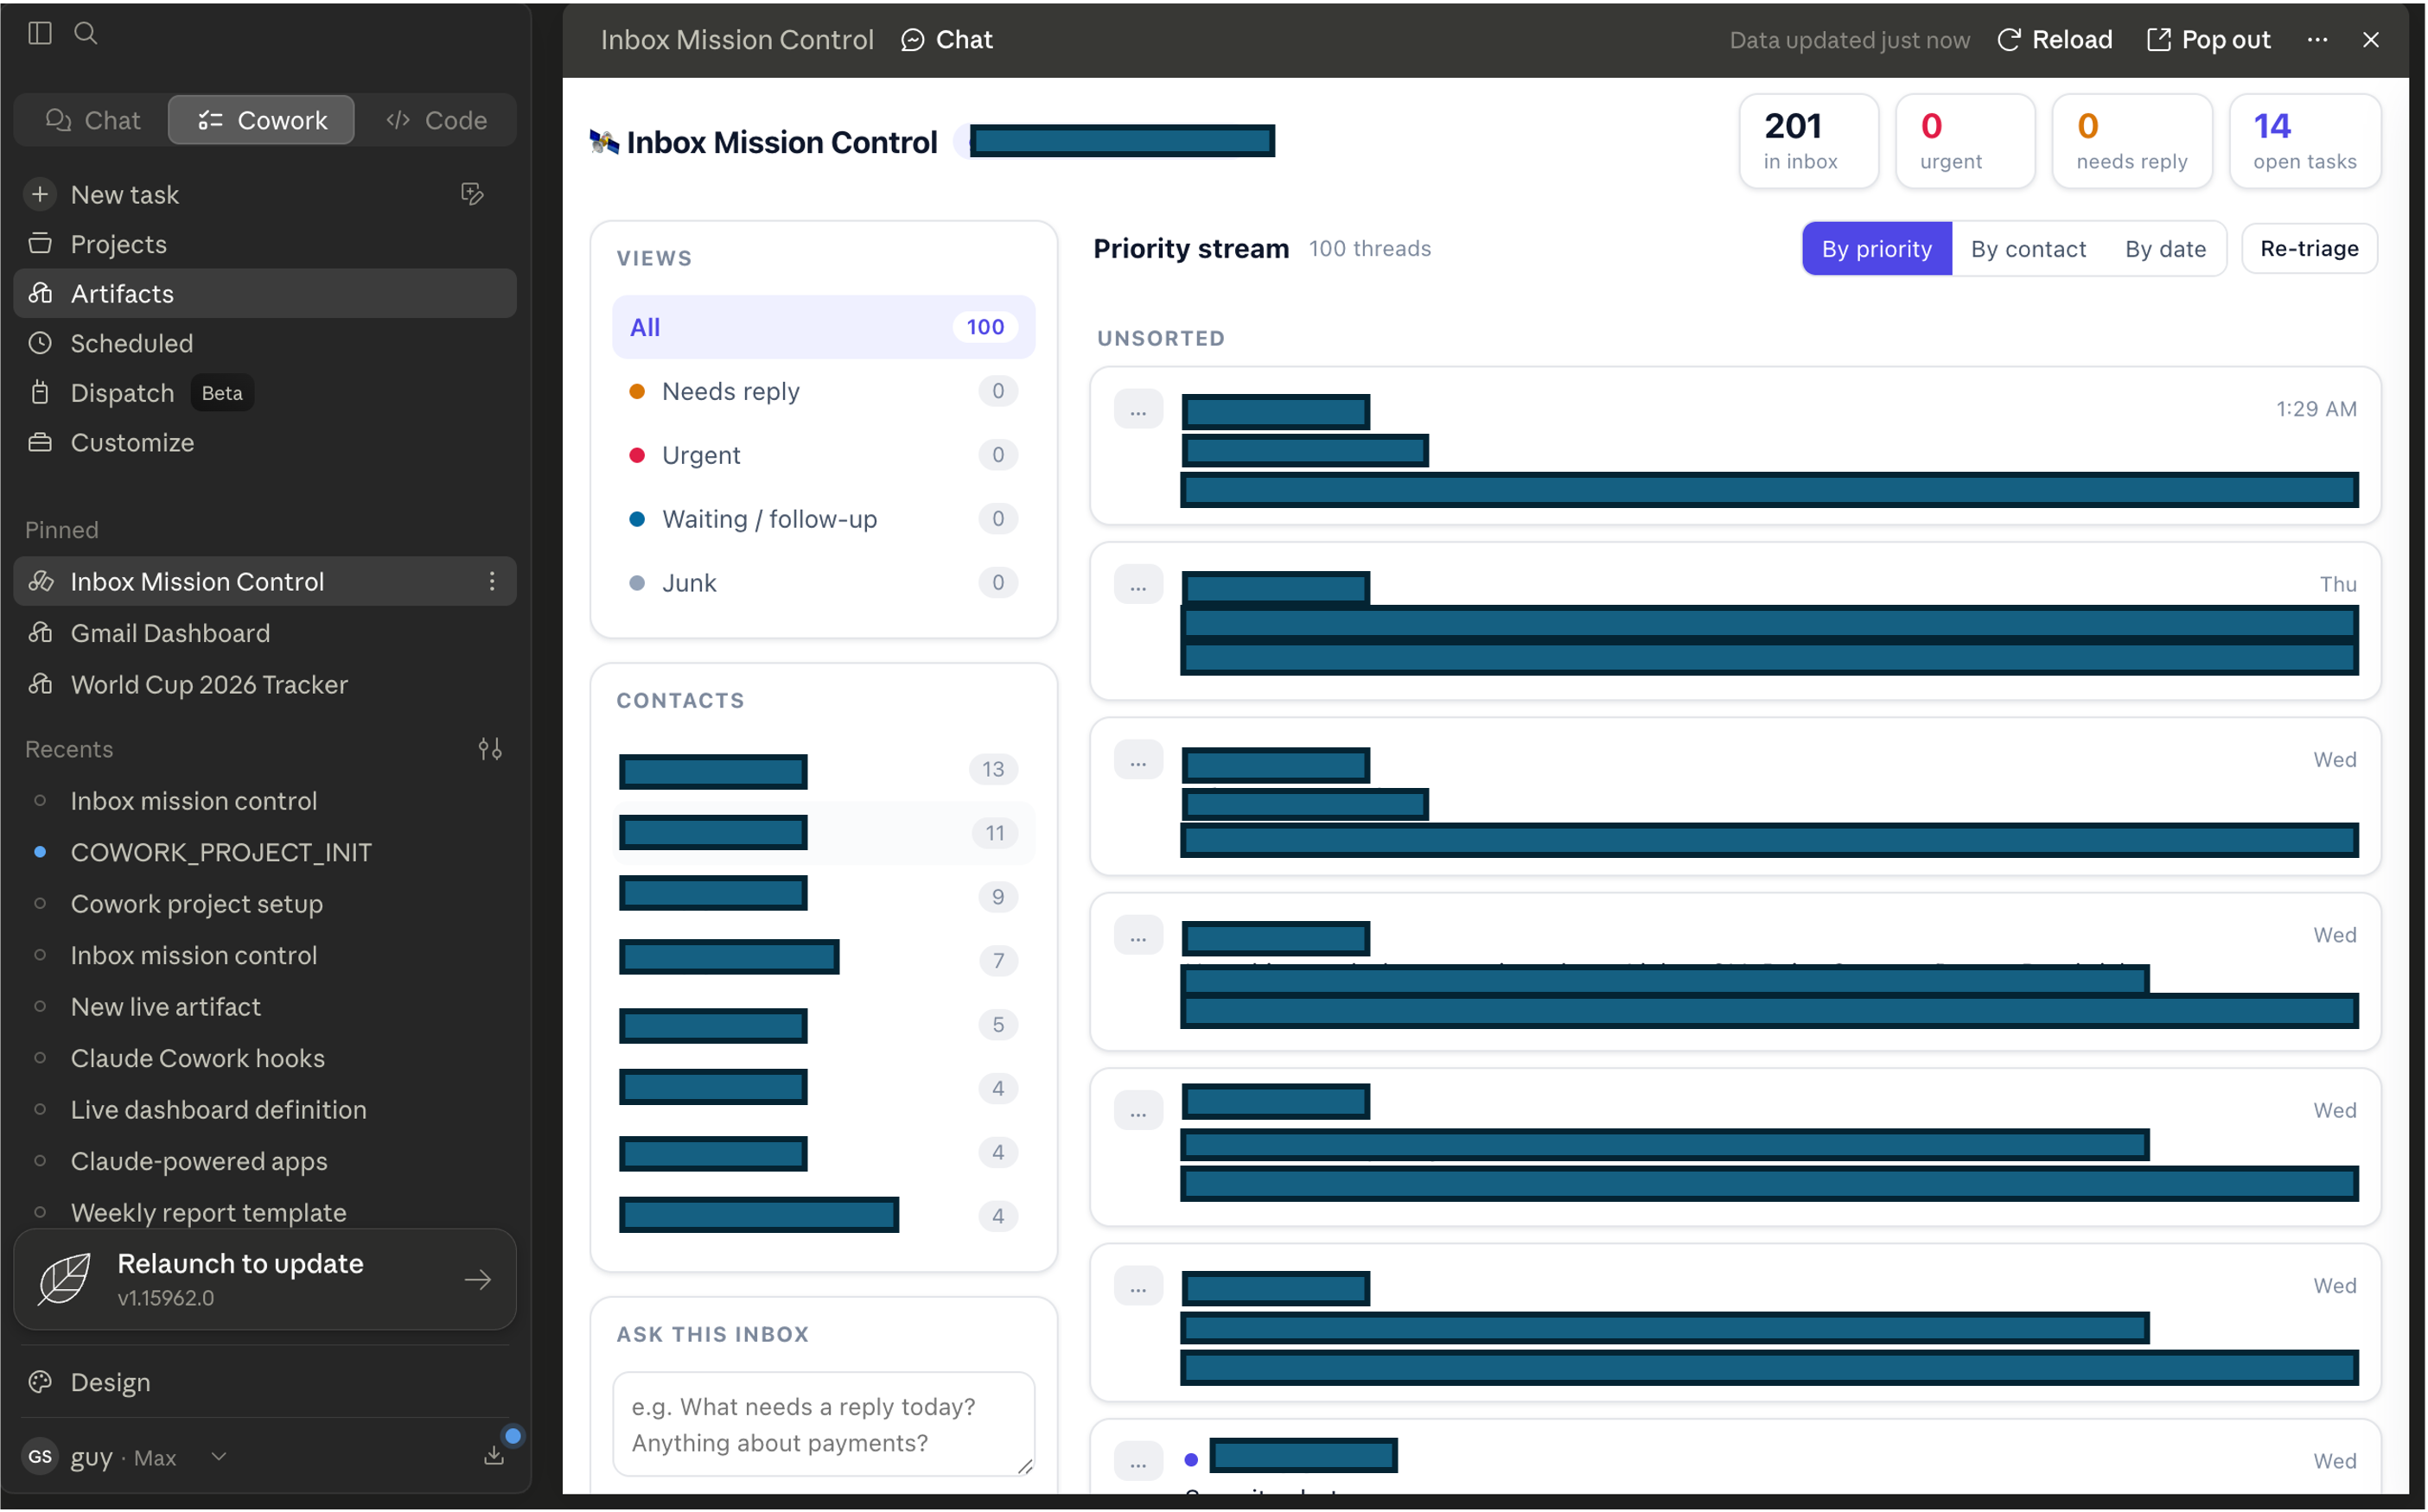The height and width of the screenshot is (1512, 2428).
Task: Select the All view filter
Action: pos(824,327)
